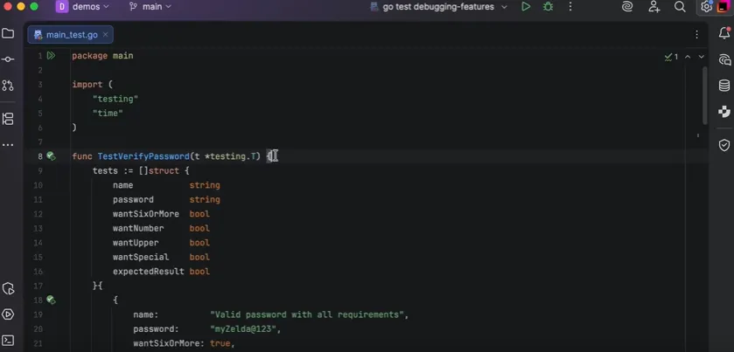The image size is (734, 352).
Task: Open editor tab options vertical dots
Action: point(696,35)
